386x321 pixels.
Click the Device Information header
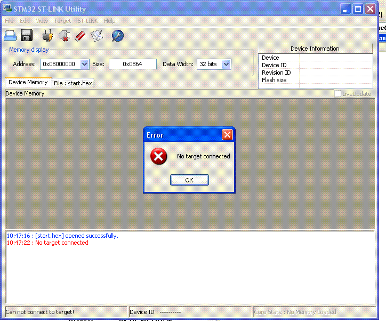315,49
